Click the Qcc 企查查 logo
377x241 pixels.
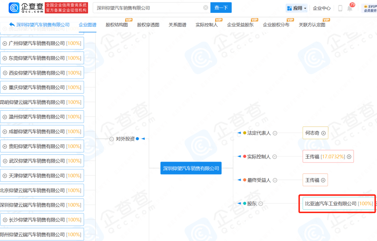pyautogui.click(x=26, y=8)
